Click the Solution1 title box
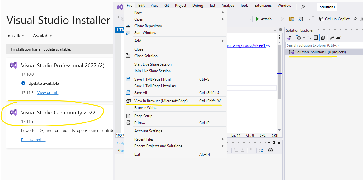The image size is (363, 180). pyautogui.click(x=327, y=7)
